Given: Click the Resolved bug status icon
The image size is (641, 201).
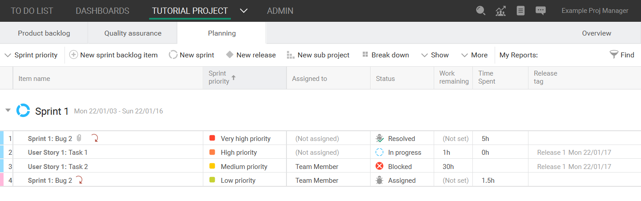Looking at the screenshot, I should click(x=379, y=138).
